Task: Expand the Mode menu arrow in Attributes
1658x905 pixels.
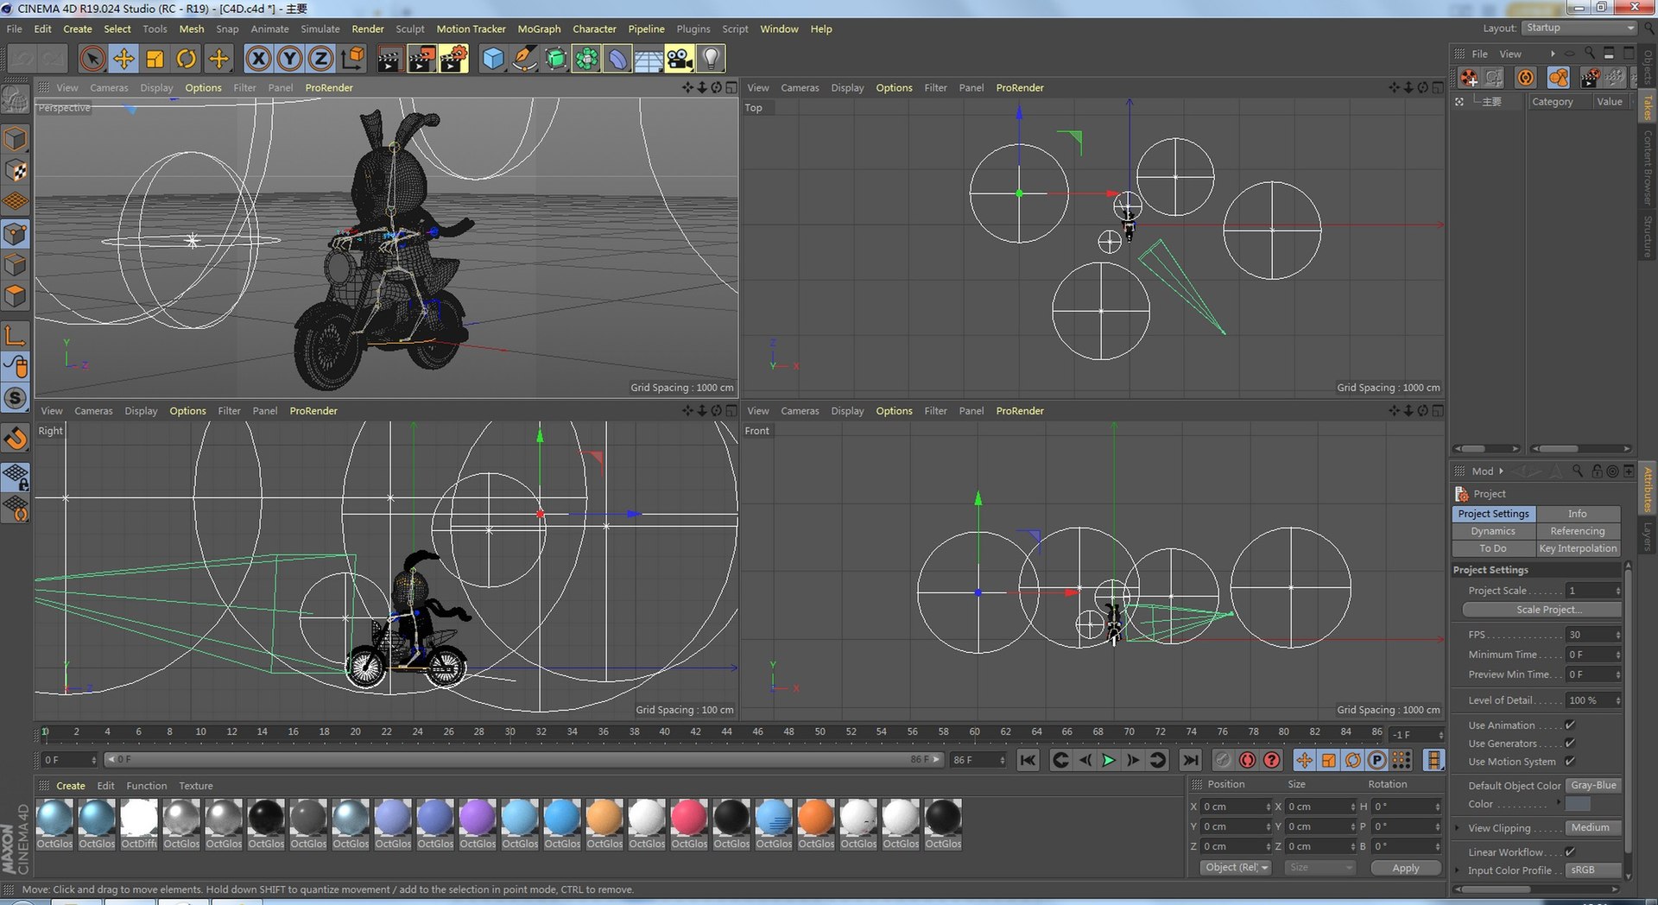Action: click(x=1501, y=471)
